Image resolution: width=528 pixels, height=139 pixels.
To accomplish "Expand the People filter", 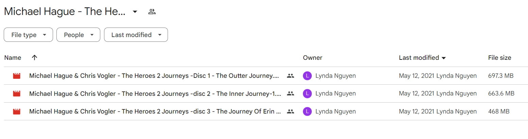I will [78, 35].
